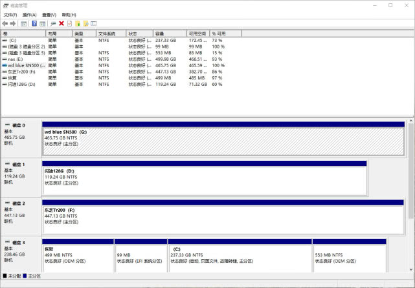415x288 pixels.
Task: Click the 71.32 GB free space cell
Action: (x=198, y=84)
